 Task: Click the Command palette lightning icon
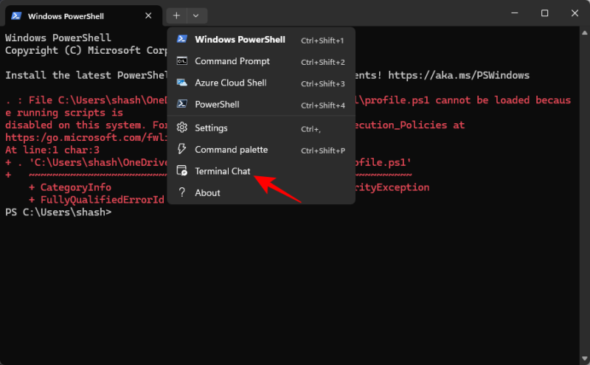coord(181,150)
